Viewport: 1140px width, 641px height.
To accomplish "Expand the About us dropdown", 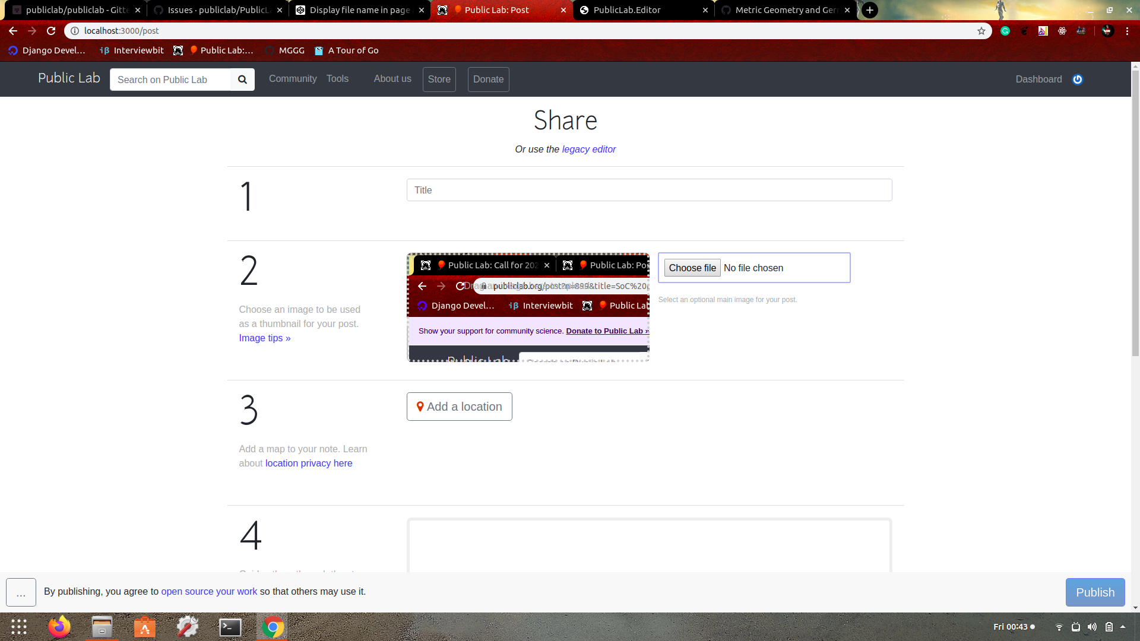I will 392,79.
